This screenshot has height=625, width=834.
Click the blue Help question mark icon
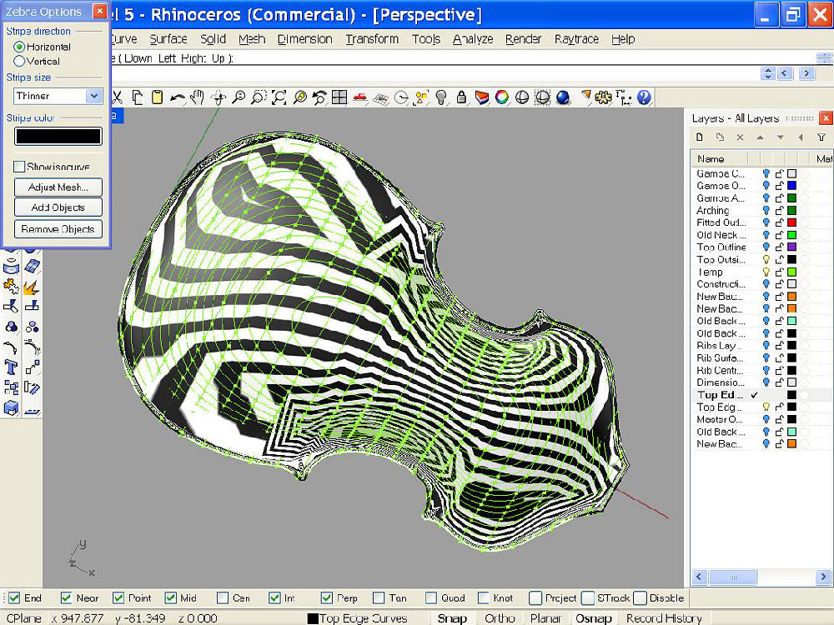point(644,97)
